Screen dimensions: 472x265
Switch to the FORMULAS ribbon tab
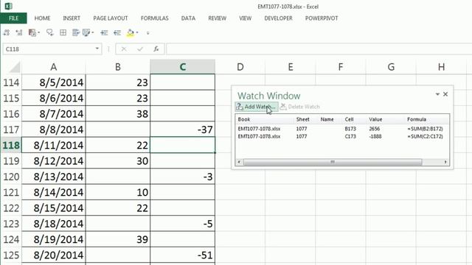[x=155, y=18]
